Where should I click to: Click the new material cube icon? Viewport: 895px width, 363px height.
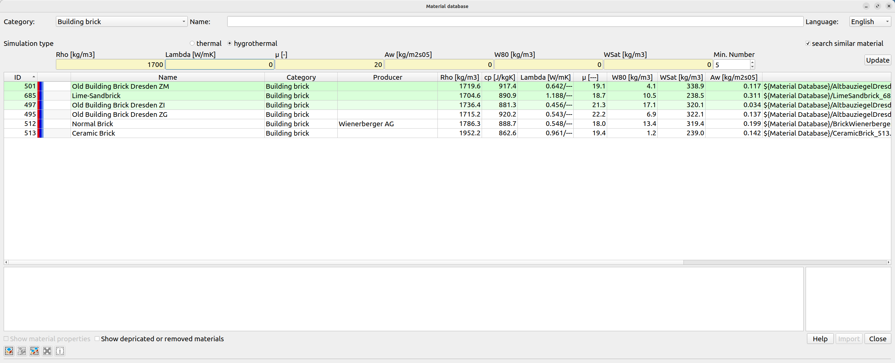click(x=9, y=351)
